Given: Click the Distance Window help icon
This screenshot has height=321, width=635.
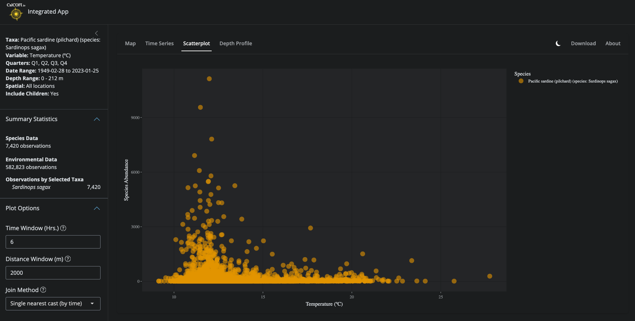Looking at the screenshot, I should tap(68, 259).
